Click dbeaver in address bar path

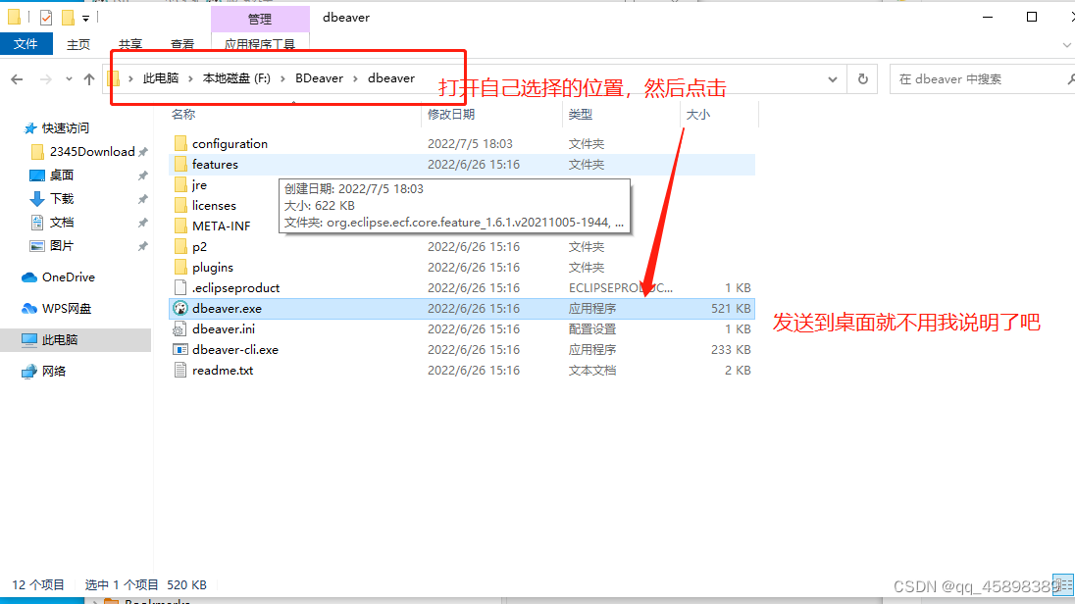(391, 78)
